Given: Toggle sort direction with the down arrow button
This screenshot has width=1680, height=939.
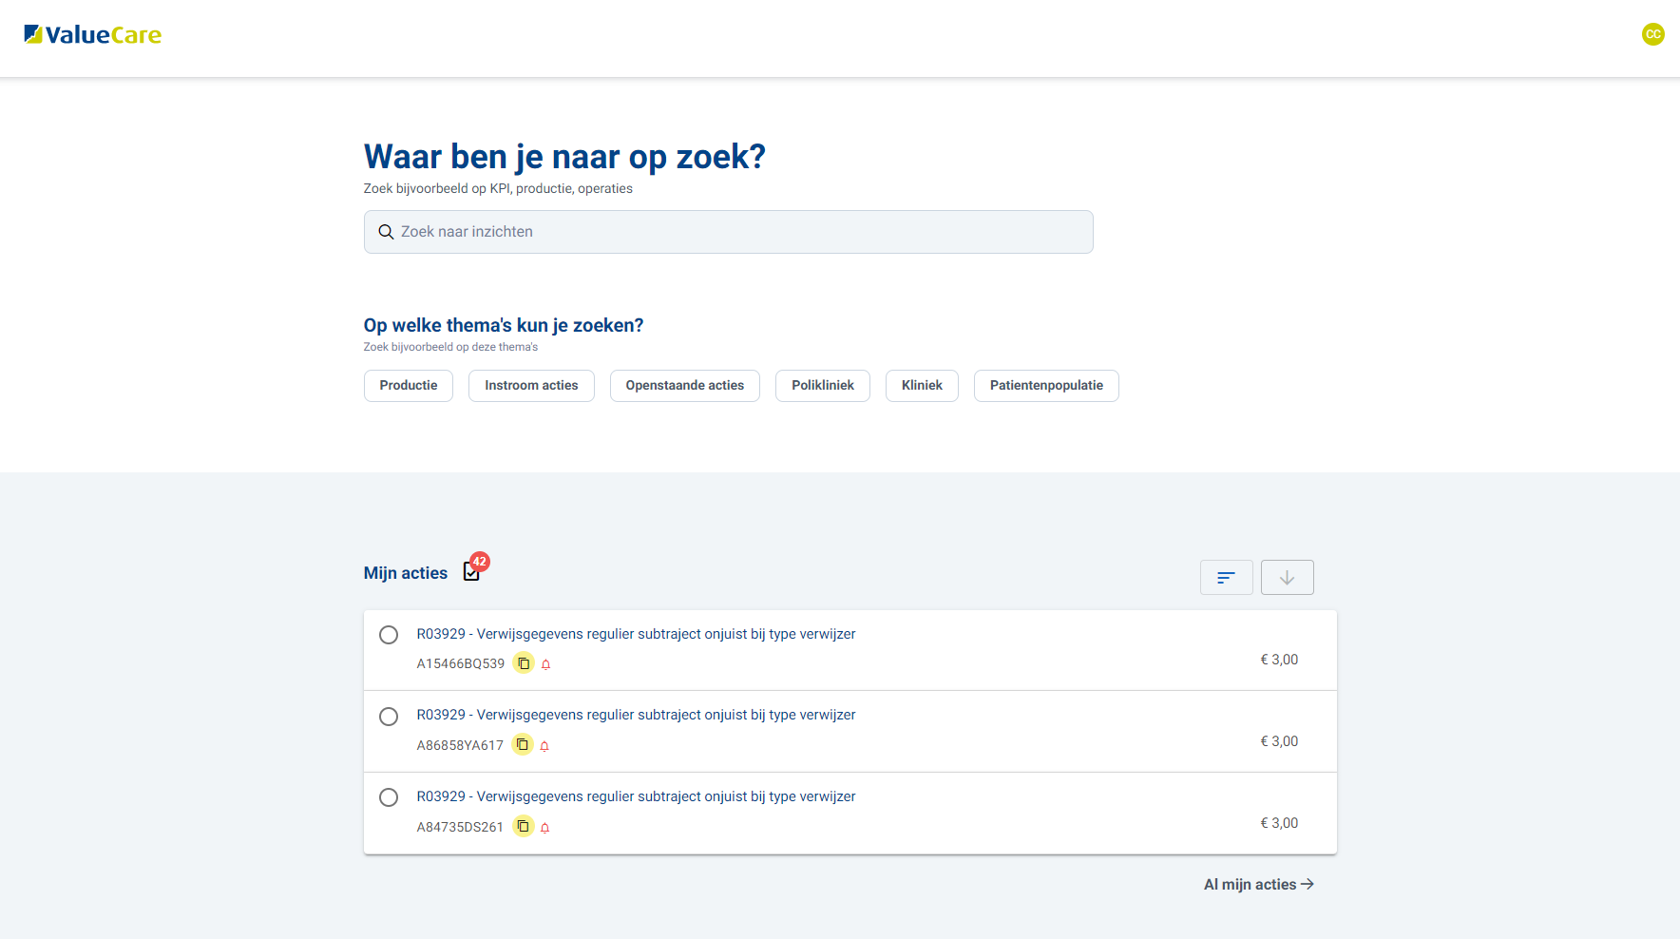Looking at the screenshot, I should click(1287, 578).
